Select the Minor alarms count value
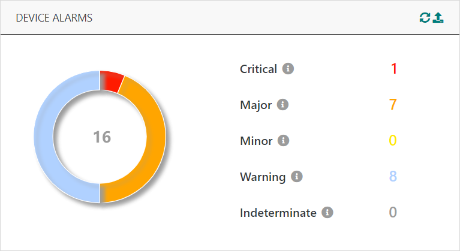This screenshot has width=460, height=251. 393,141
